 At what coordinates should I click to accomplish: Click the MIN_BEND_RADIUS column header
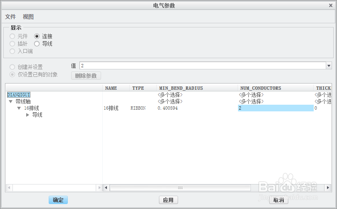[197, 88]
